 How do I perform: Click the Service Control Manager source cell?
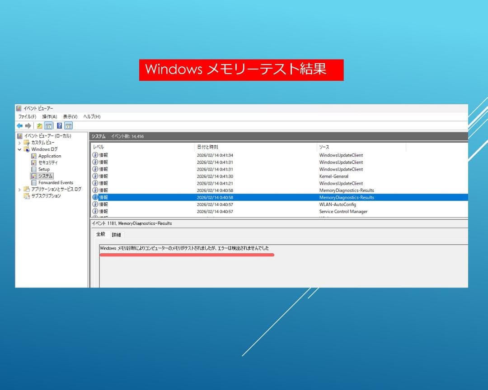coord(343,212)
